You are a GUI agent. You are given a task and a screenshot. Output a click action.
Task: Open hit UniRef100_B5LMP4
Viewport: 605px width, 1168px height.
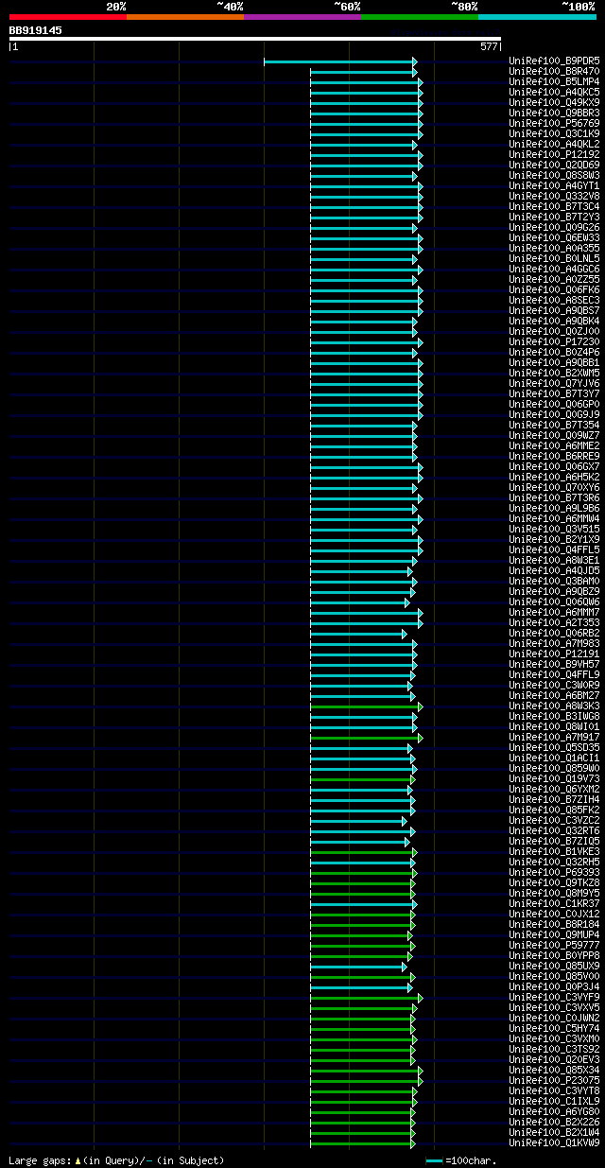(554, 81)
